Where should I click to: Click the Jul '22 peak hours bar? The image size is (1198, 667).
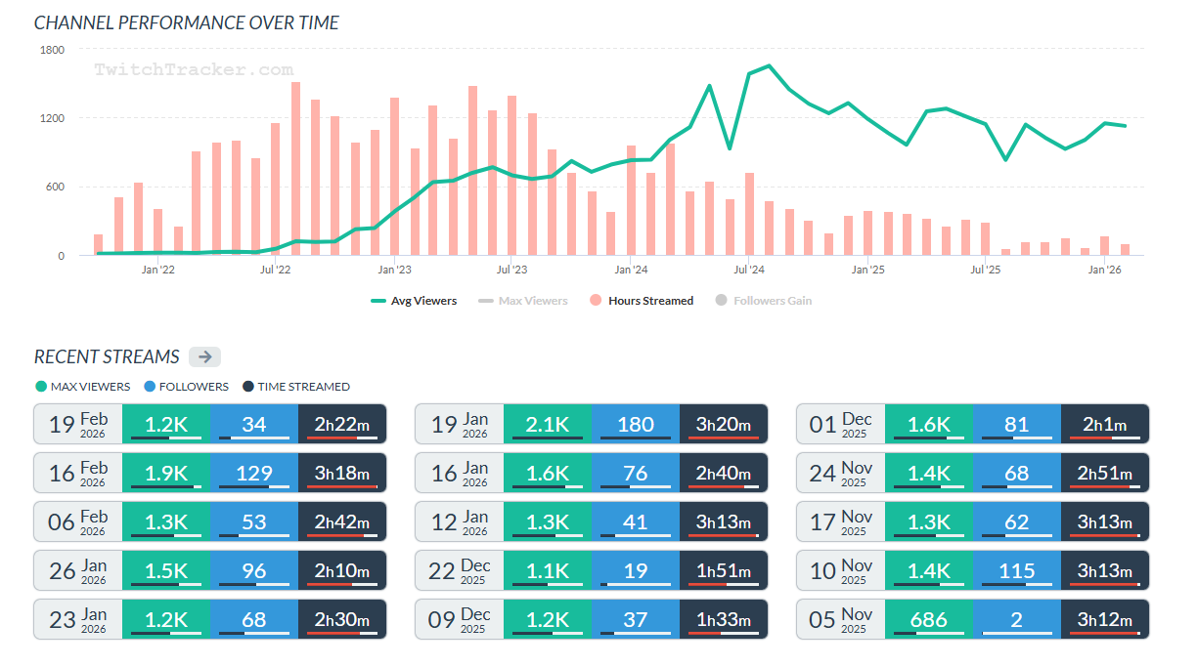(x=295, y=169)
